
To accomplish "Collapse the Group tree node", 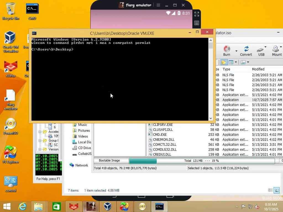I will 40,141.
